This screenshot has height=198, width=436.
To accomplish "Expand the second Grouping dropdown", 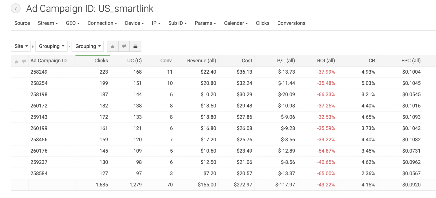I will (x=52, y=46).
